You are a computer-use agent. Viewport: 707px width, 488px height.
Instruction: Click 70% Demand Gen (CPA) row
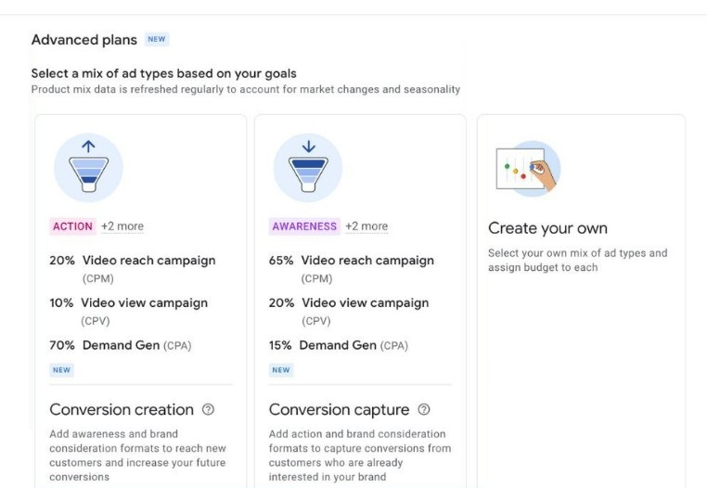(x=122, y=345)
